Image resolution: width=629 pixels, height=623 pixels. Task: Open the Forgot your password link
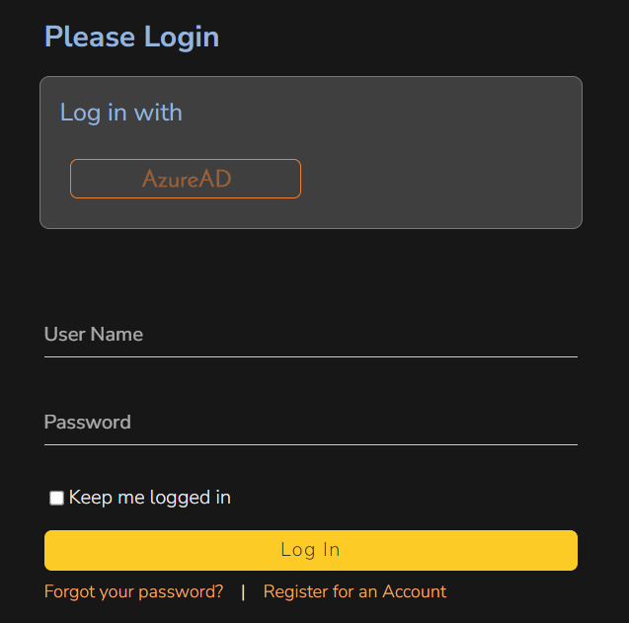[x=134, y=592]
